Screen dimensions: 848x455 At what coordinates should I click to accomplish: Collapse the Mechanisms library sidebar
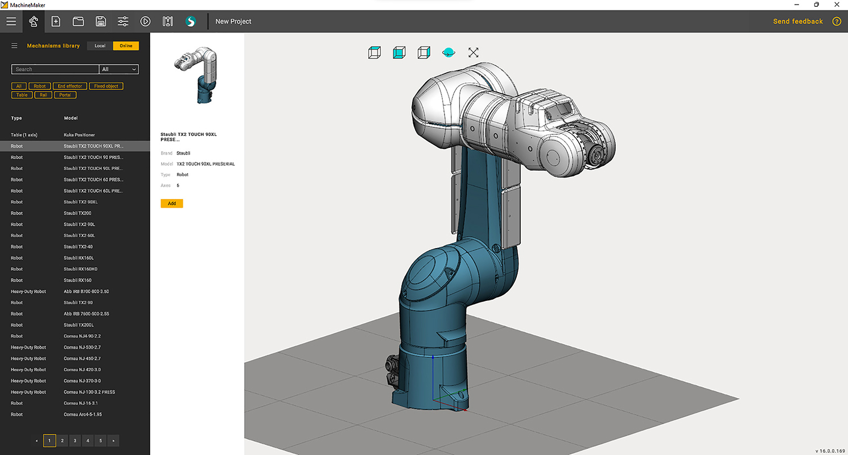coord(14,45)
